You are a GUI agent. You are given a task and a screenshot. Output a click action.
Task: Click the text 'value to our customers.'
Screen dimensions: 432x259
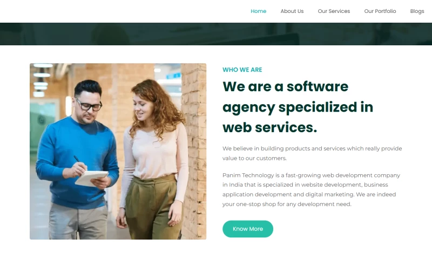[254, 158]
